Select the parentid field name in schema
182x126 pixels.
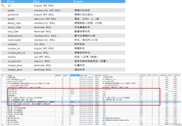[x=13, y=15]
